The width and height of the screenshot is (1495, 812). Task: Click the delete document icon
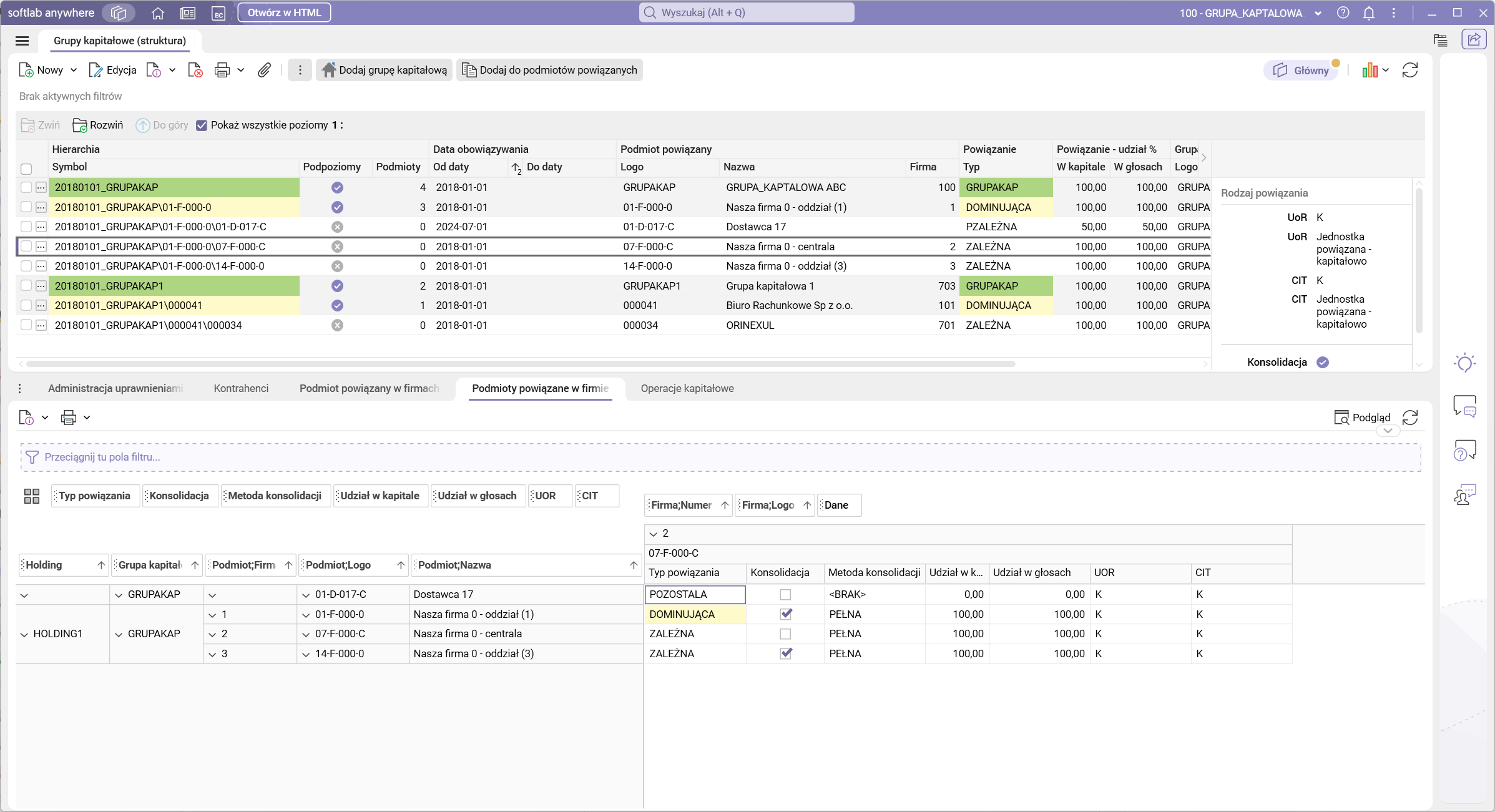click(195, 70)
